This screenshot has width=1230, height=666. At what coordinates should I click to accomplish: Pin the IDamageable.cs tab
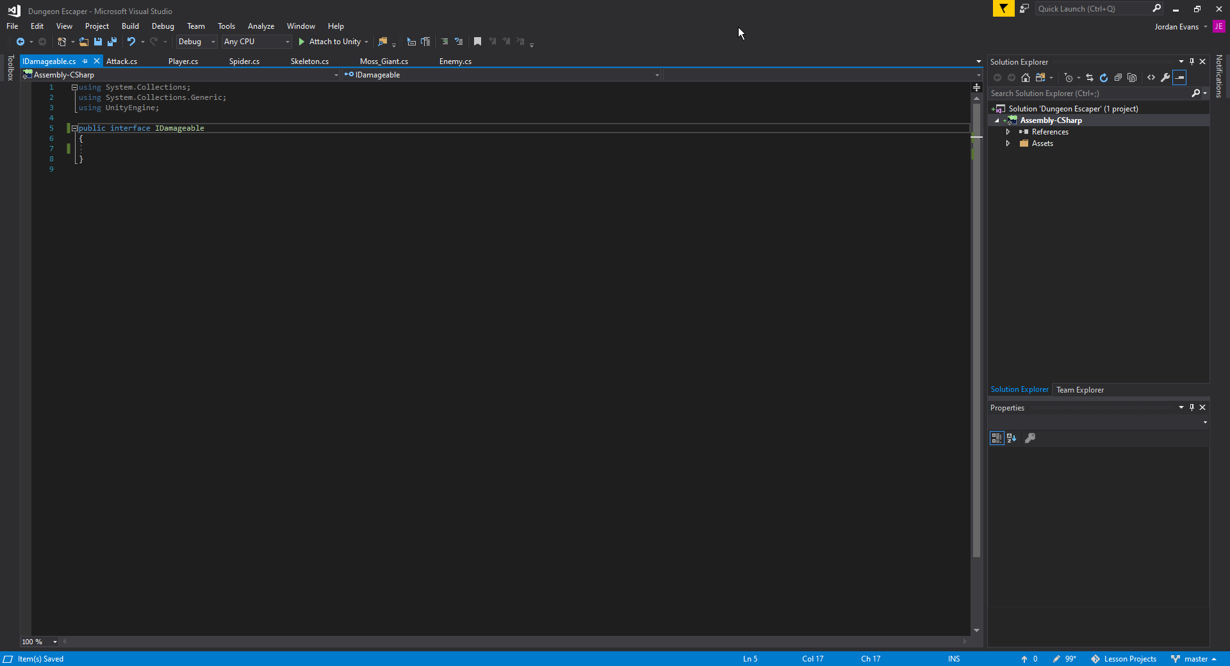point(85,61)
